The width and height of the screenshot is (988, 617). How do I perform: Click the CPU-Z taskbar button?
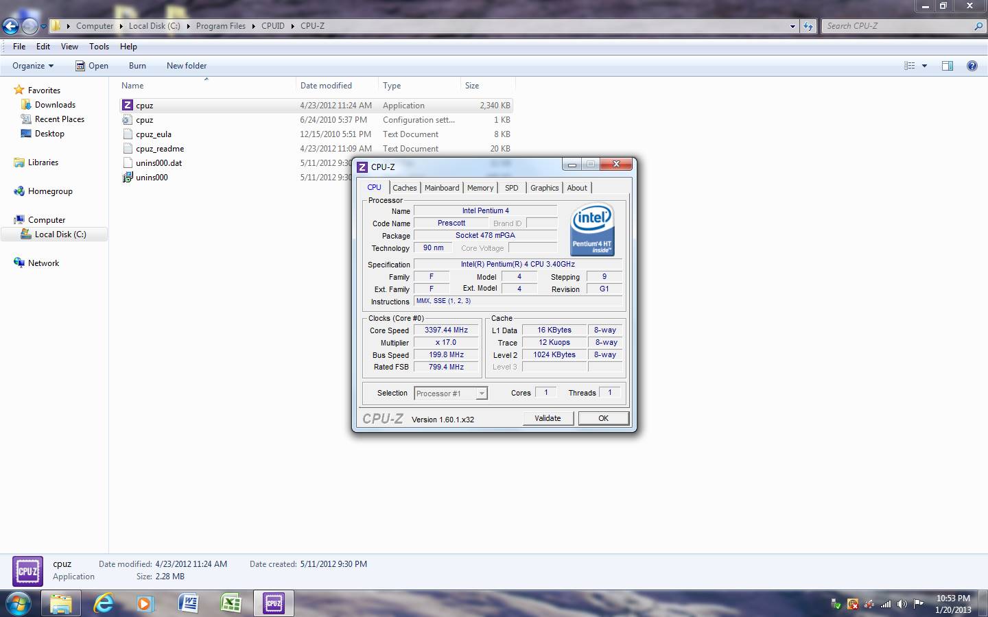point(274,603)
